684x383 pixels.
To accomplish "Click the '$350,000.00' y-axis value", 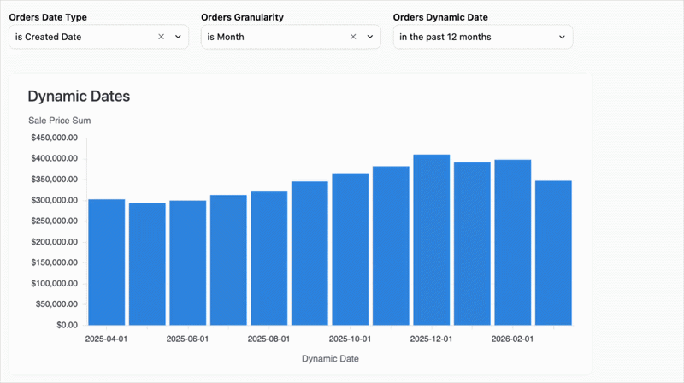I will (55, 180).
